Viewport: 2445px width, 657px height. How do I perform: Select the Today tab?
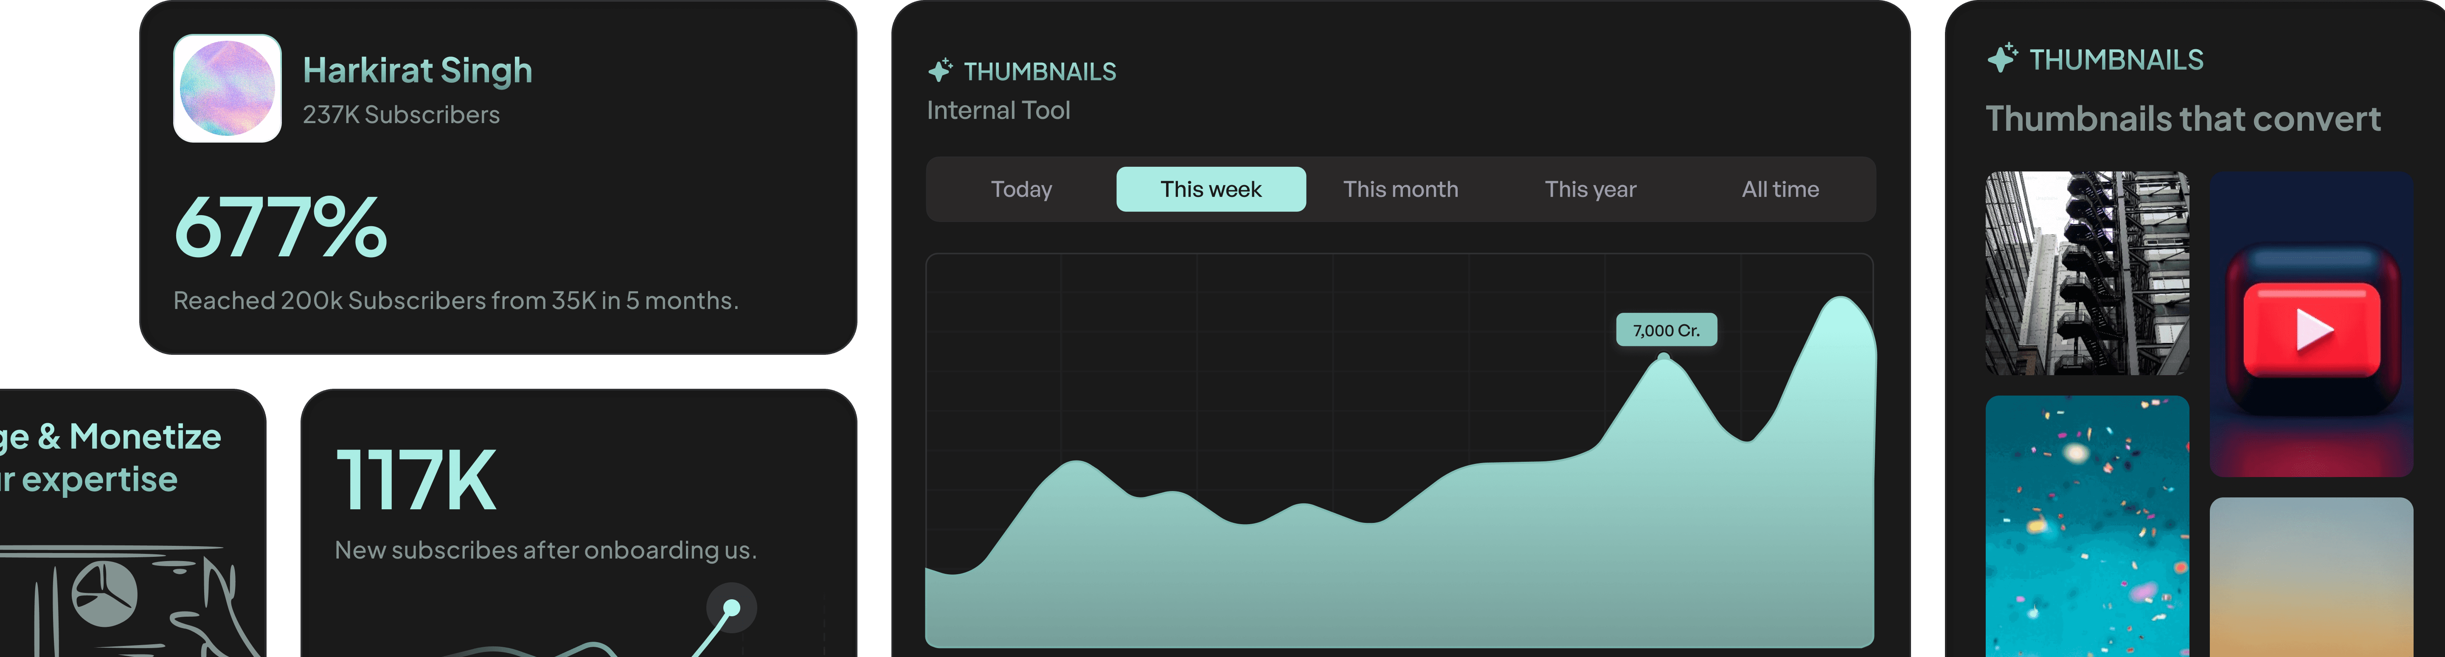click(1021, 189)
